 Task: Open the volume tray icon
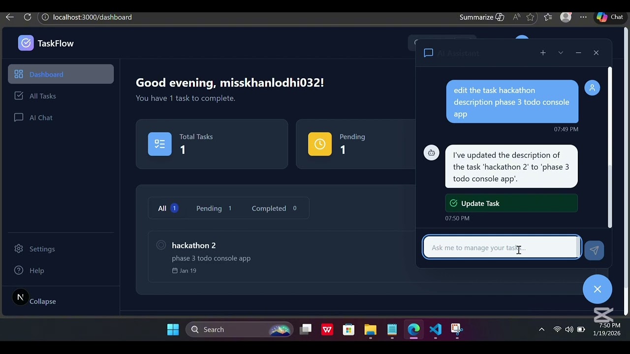tap(569, 329)
